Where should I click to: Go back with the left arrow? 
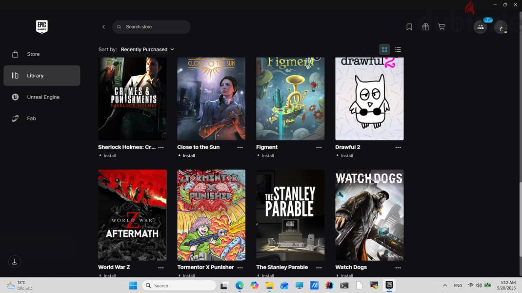pos(103,27)
